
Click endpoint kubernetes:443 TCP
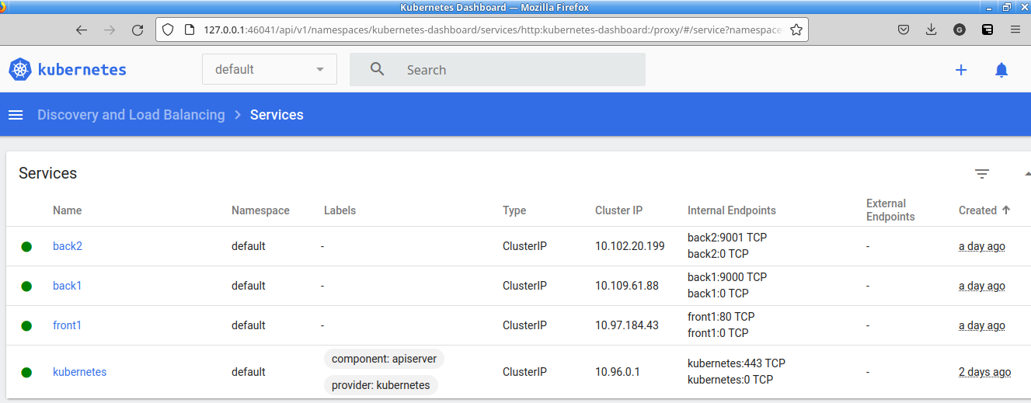737,363
